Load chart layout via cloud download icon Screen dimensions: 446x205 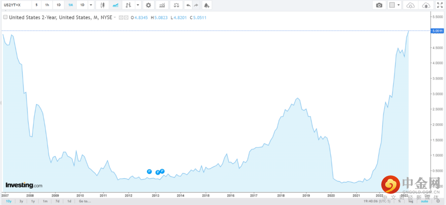[410, 5]
